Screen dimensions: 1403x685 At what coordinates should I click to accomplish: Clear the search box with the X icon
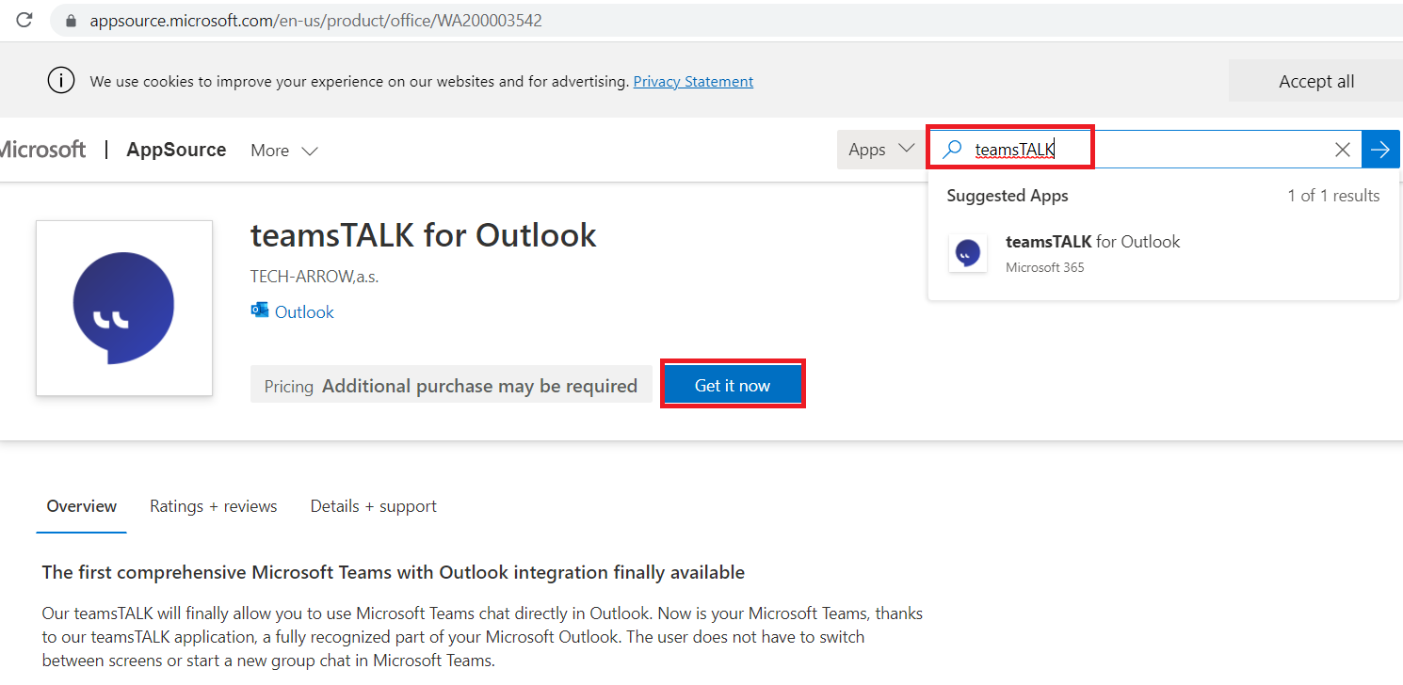[1343, 149]
